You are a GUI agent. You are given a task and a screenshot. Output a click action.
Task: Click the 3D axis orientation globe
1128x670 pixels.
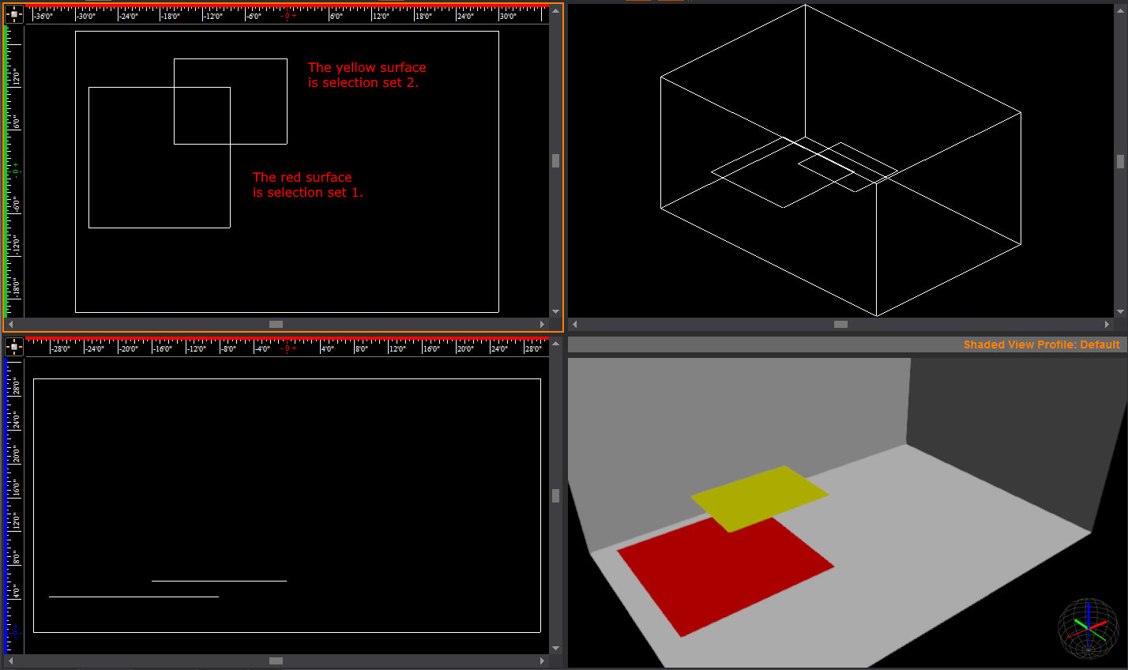coord(1088,628)
